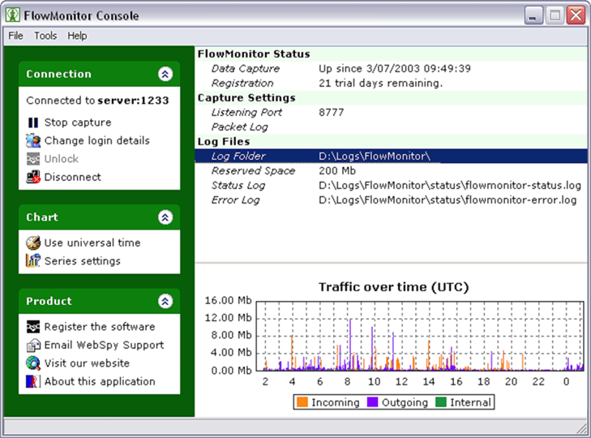Collapse the Connection panel
Viewport: 591px width, 438px height.
[165, 74]
